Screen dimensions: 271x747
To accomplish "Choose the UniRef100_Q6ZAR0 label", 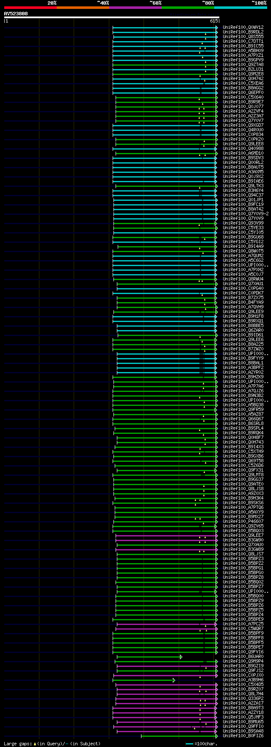I will coord(243,330).
